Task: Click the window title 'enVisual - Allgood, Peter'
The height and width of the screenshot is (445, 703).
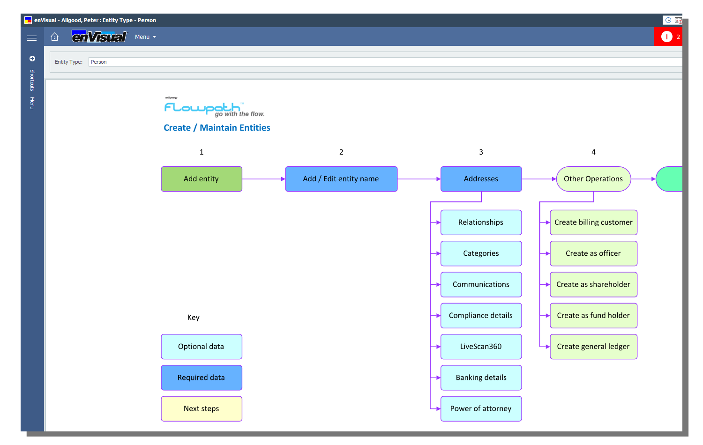Action: click(67, 20)
